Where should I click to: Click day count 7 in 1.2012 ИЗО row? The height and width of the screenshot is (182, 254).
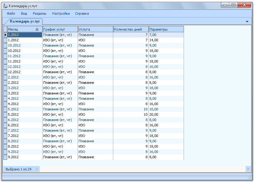(x=146, y=40)
